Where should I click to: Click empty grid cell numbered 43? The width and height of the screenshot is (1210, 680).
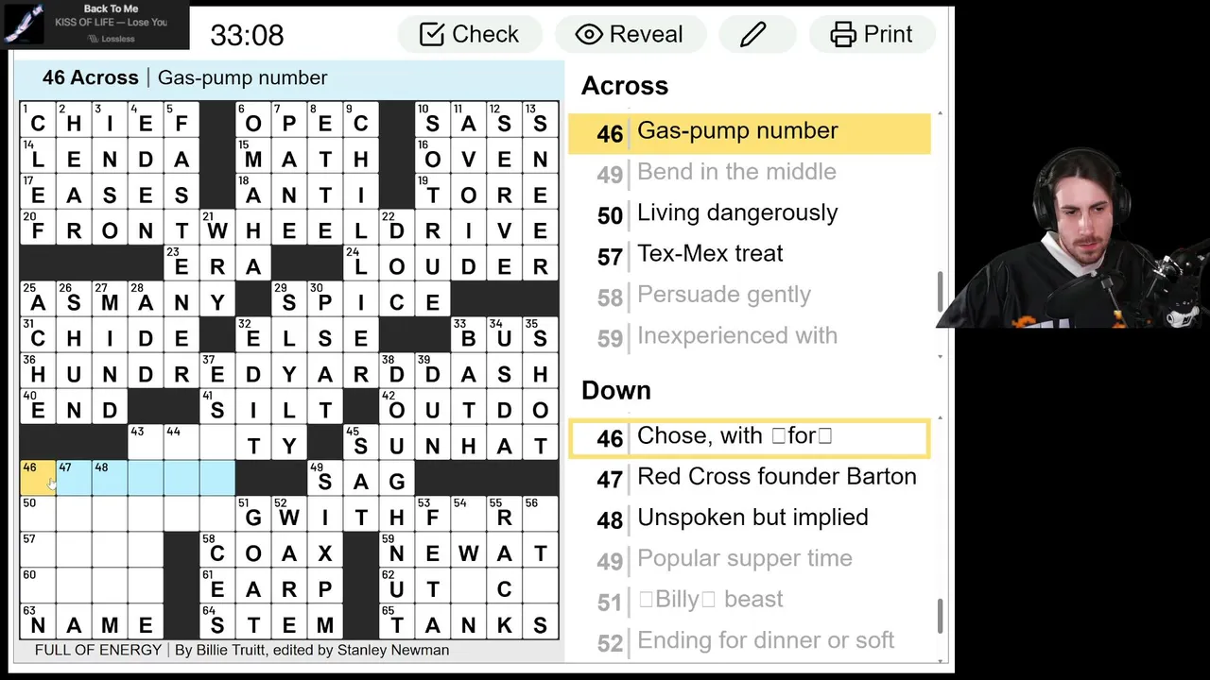[x=146, y=443]
